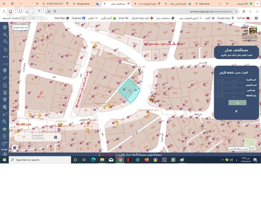Click the basin code field showing 3

[x=218, y=85]
